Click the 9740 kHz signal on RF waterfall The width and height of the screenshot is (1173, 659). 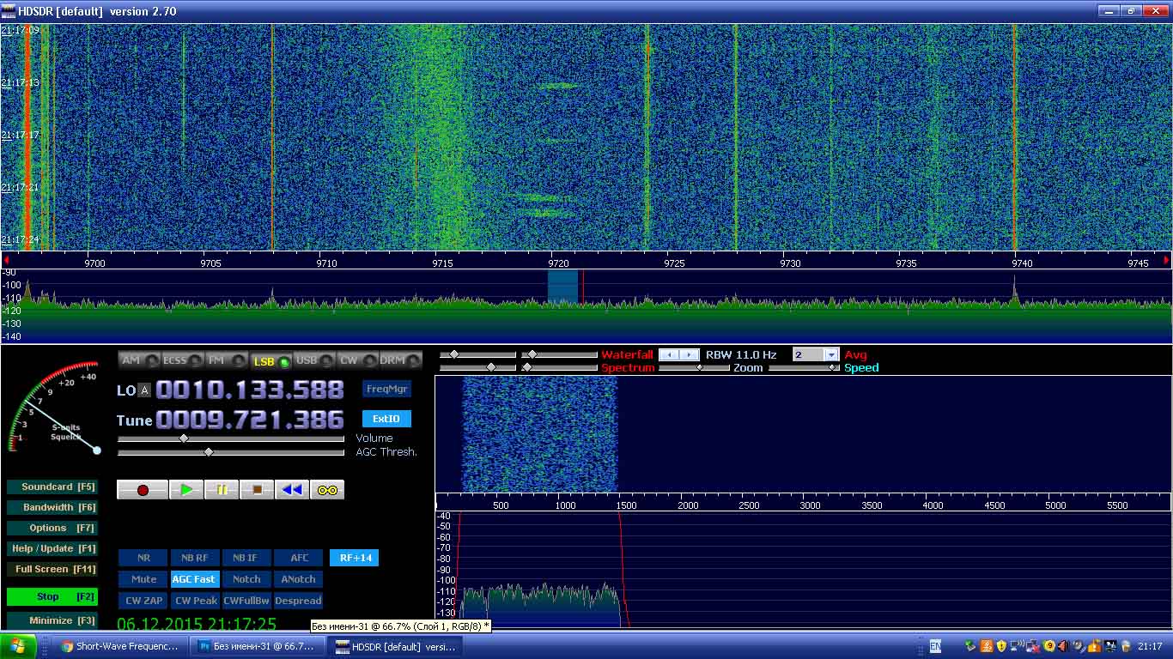point(1014,137)
